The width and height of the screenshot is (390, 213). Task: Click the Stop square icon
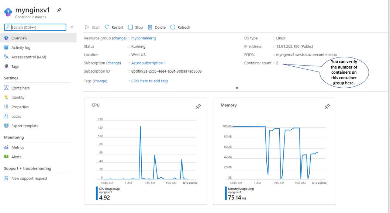[130, 27]
